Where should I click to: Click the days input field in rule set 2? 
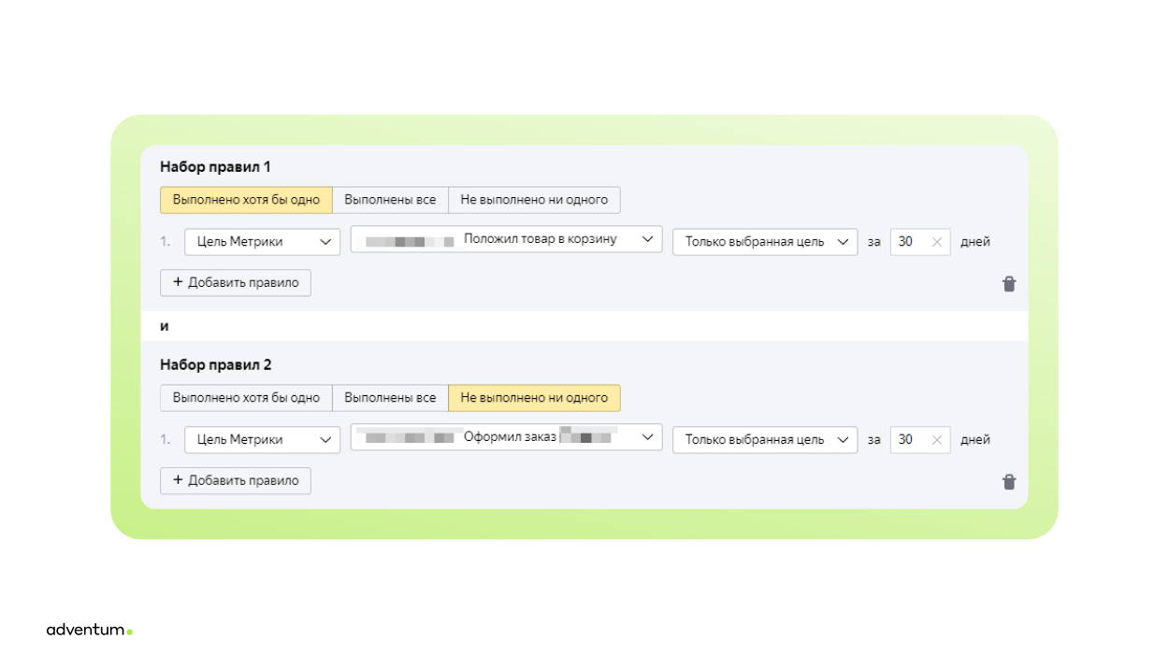[x=909, y=440]
